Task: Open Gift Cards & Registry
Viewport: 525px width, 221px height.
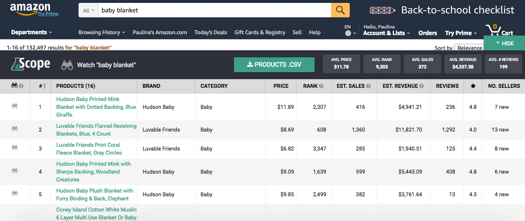Action: (x=260, y=32)
